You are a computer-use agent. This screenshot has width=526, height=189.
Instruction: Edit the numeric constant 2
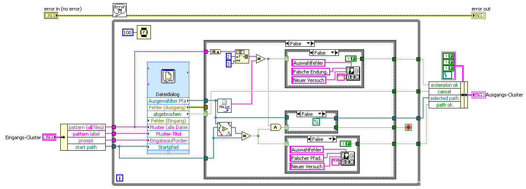(x=228, y=56)
